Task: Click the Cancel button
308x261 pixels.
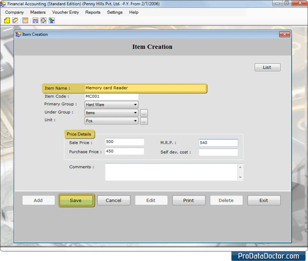Action: coord(114,200)
